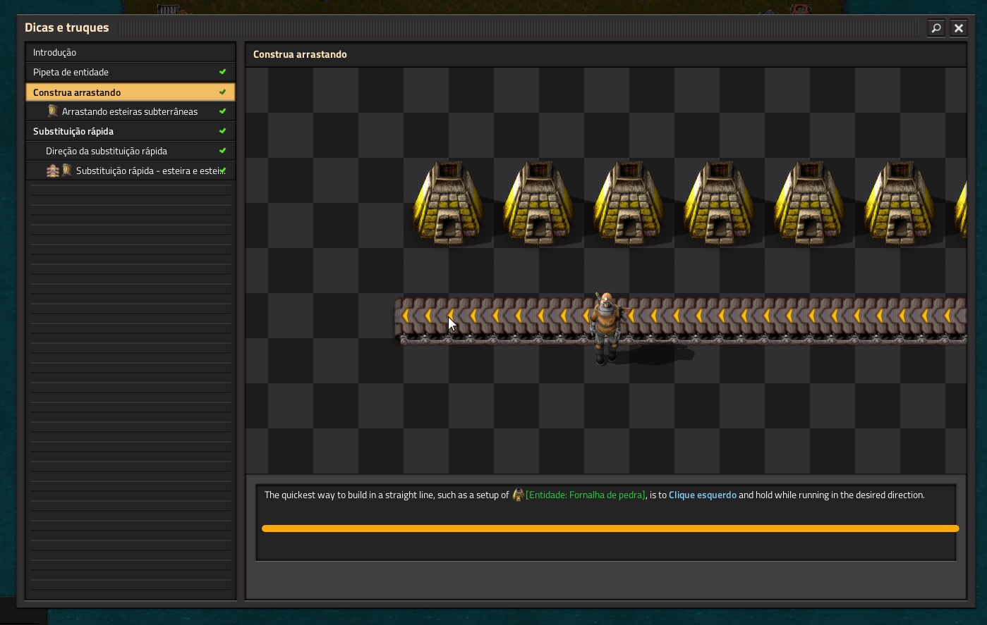Click the Clique esquerdo highlighted text
The width and height of the screenshot is (987, 625).
coord(702,495)
